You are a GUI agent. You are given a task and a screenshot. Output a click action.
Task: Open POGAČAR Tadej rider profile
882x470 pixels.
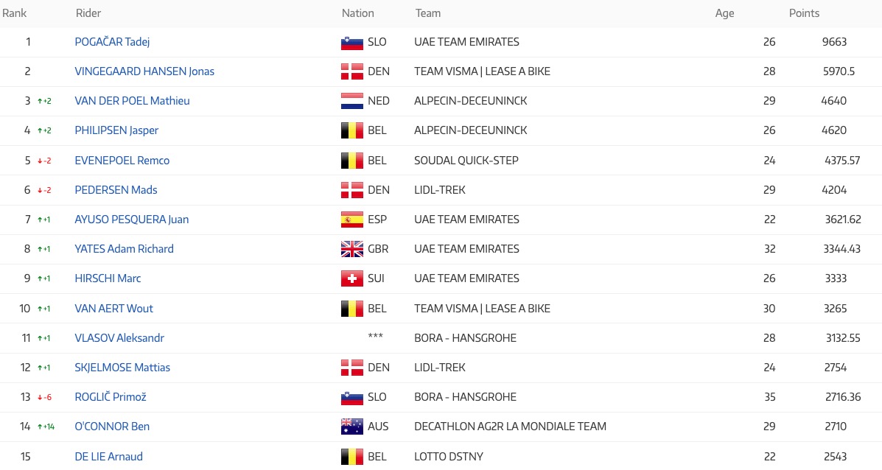[x=112, y=42]
